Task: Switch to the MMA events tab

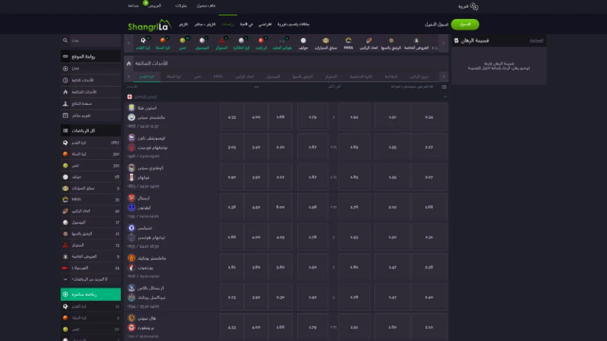Action: pos(218,77)
